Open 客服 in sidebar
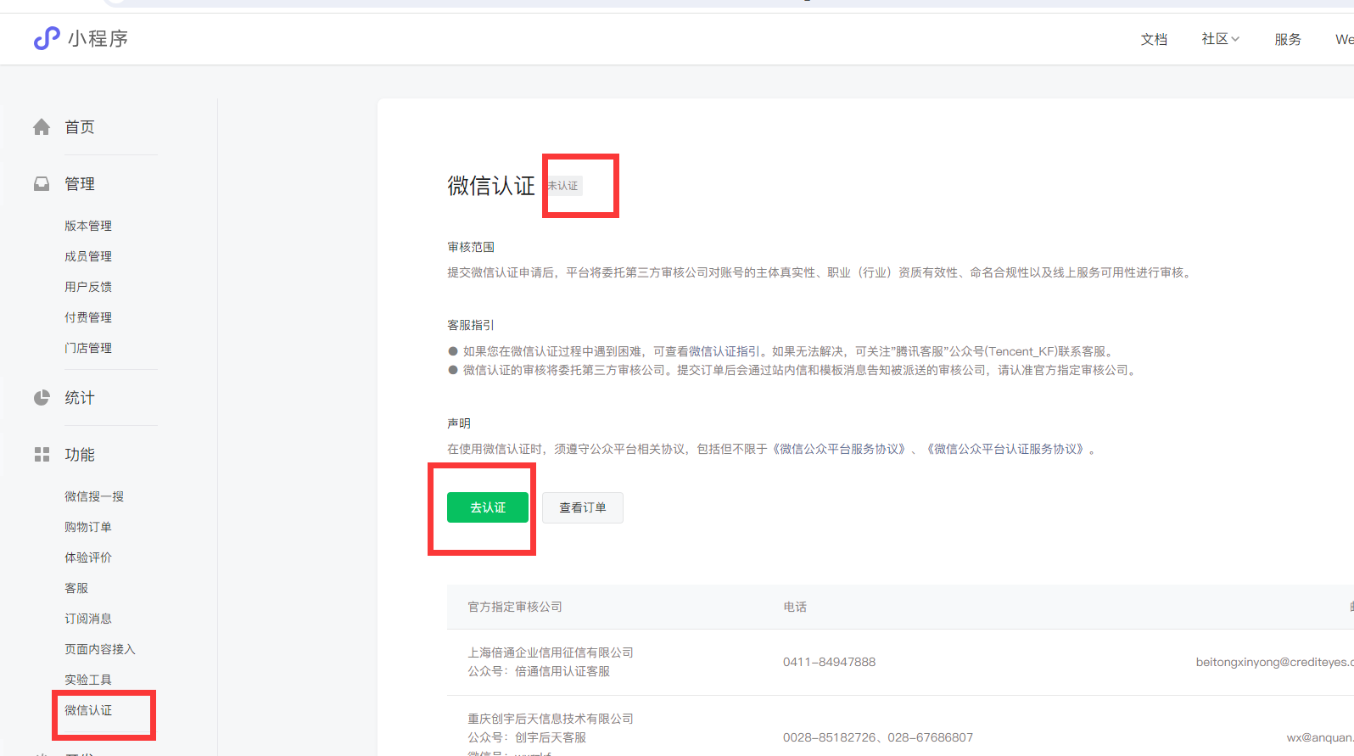 coord(76,588)
